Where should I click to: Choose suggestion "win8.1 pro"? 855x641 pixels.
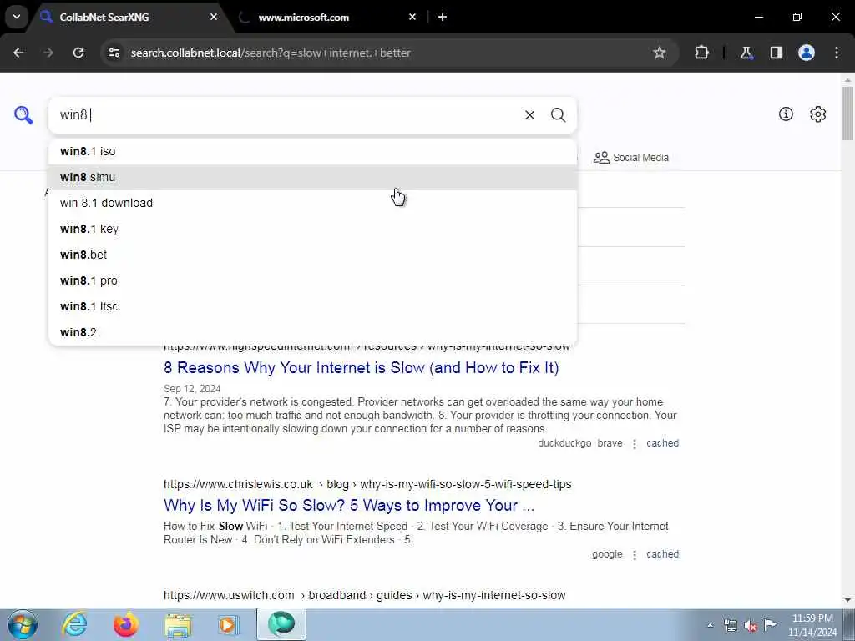(312, 280)
